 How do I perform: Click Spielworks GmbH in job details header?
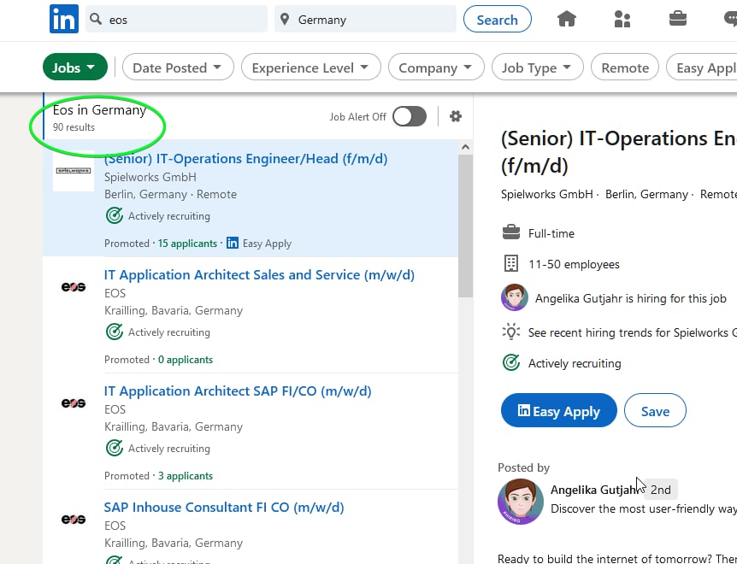coord(546,195)
